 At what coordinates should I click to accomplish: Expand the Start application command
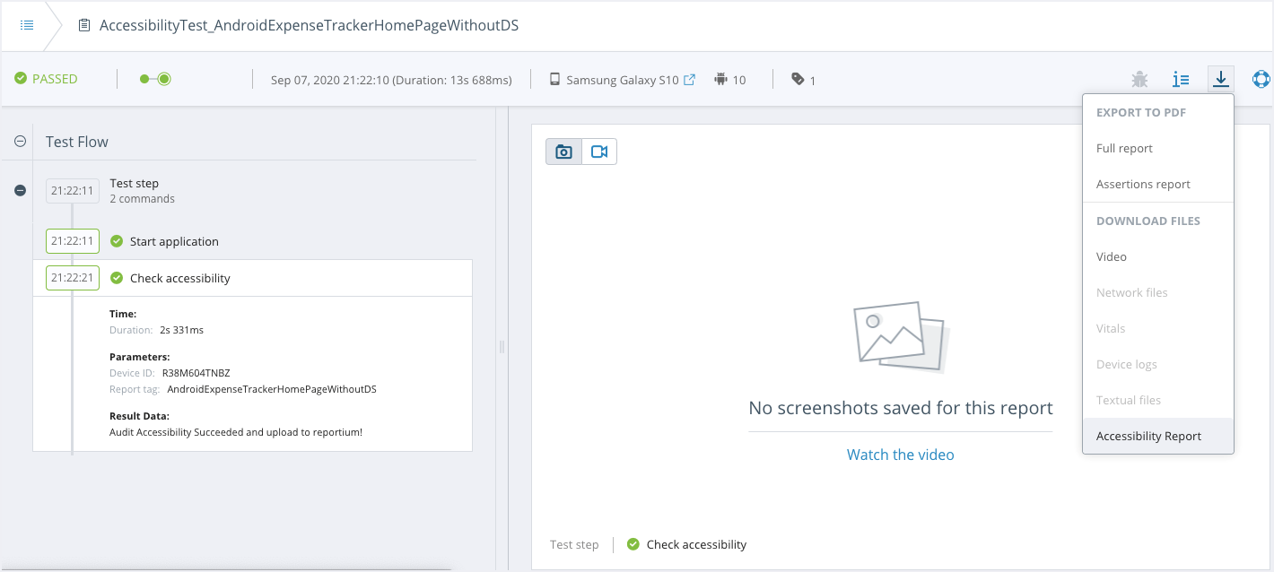click(174, 241)
